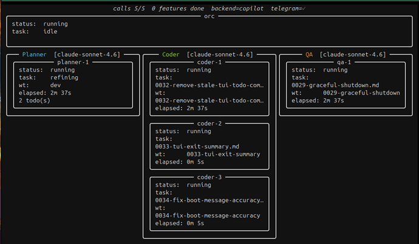
Task: Select "status: running" in the orc panel
Action: click(40, 24)
